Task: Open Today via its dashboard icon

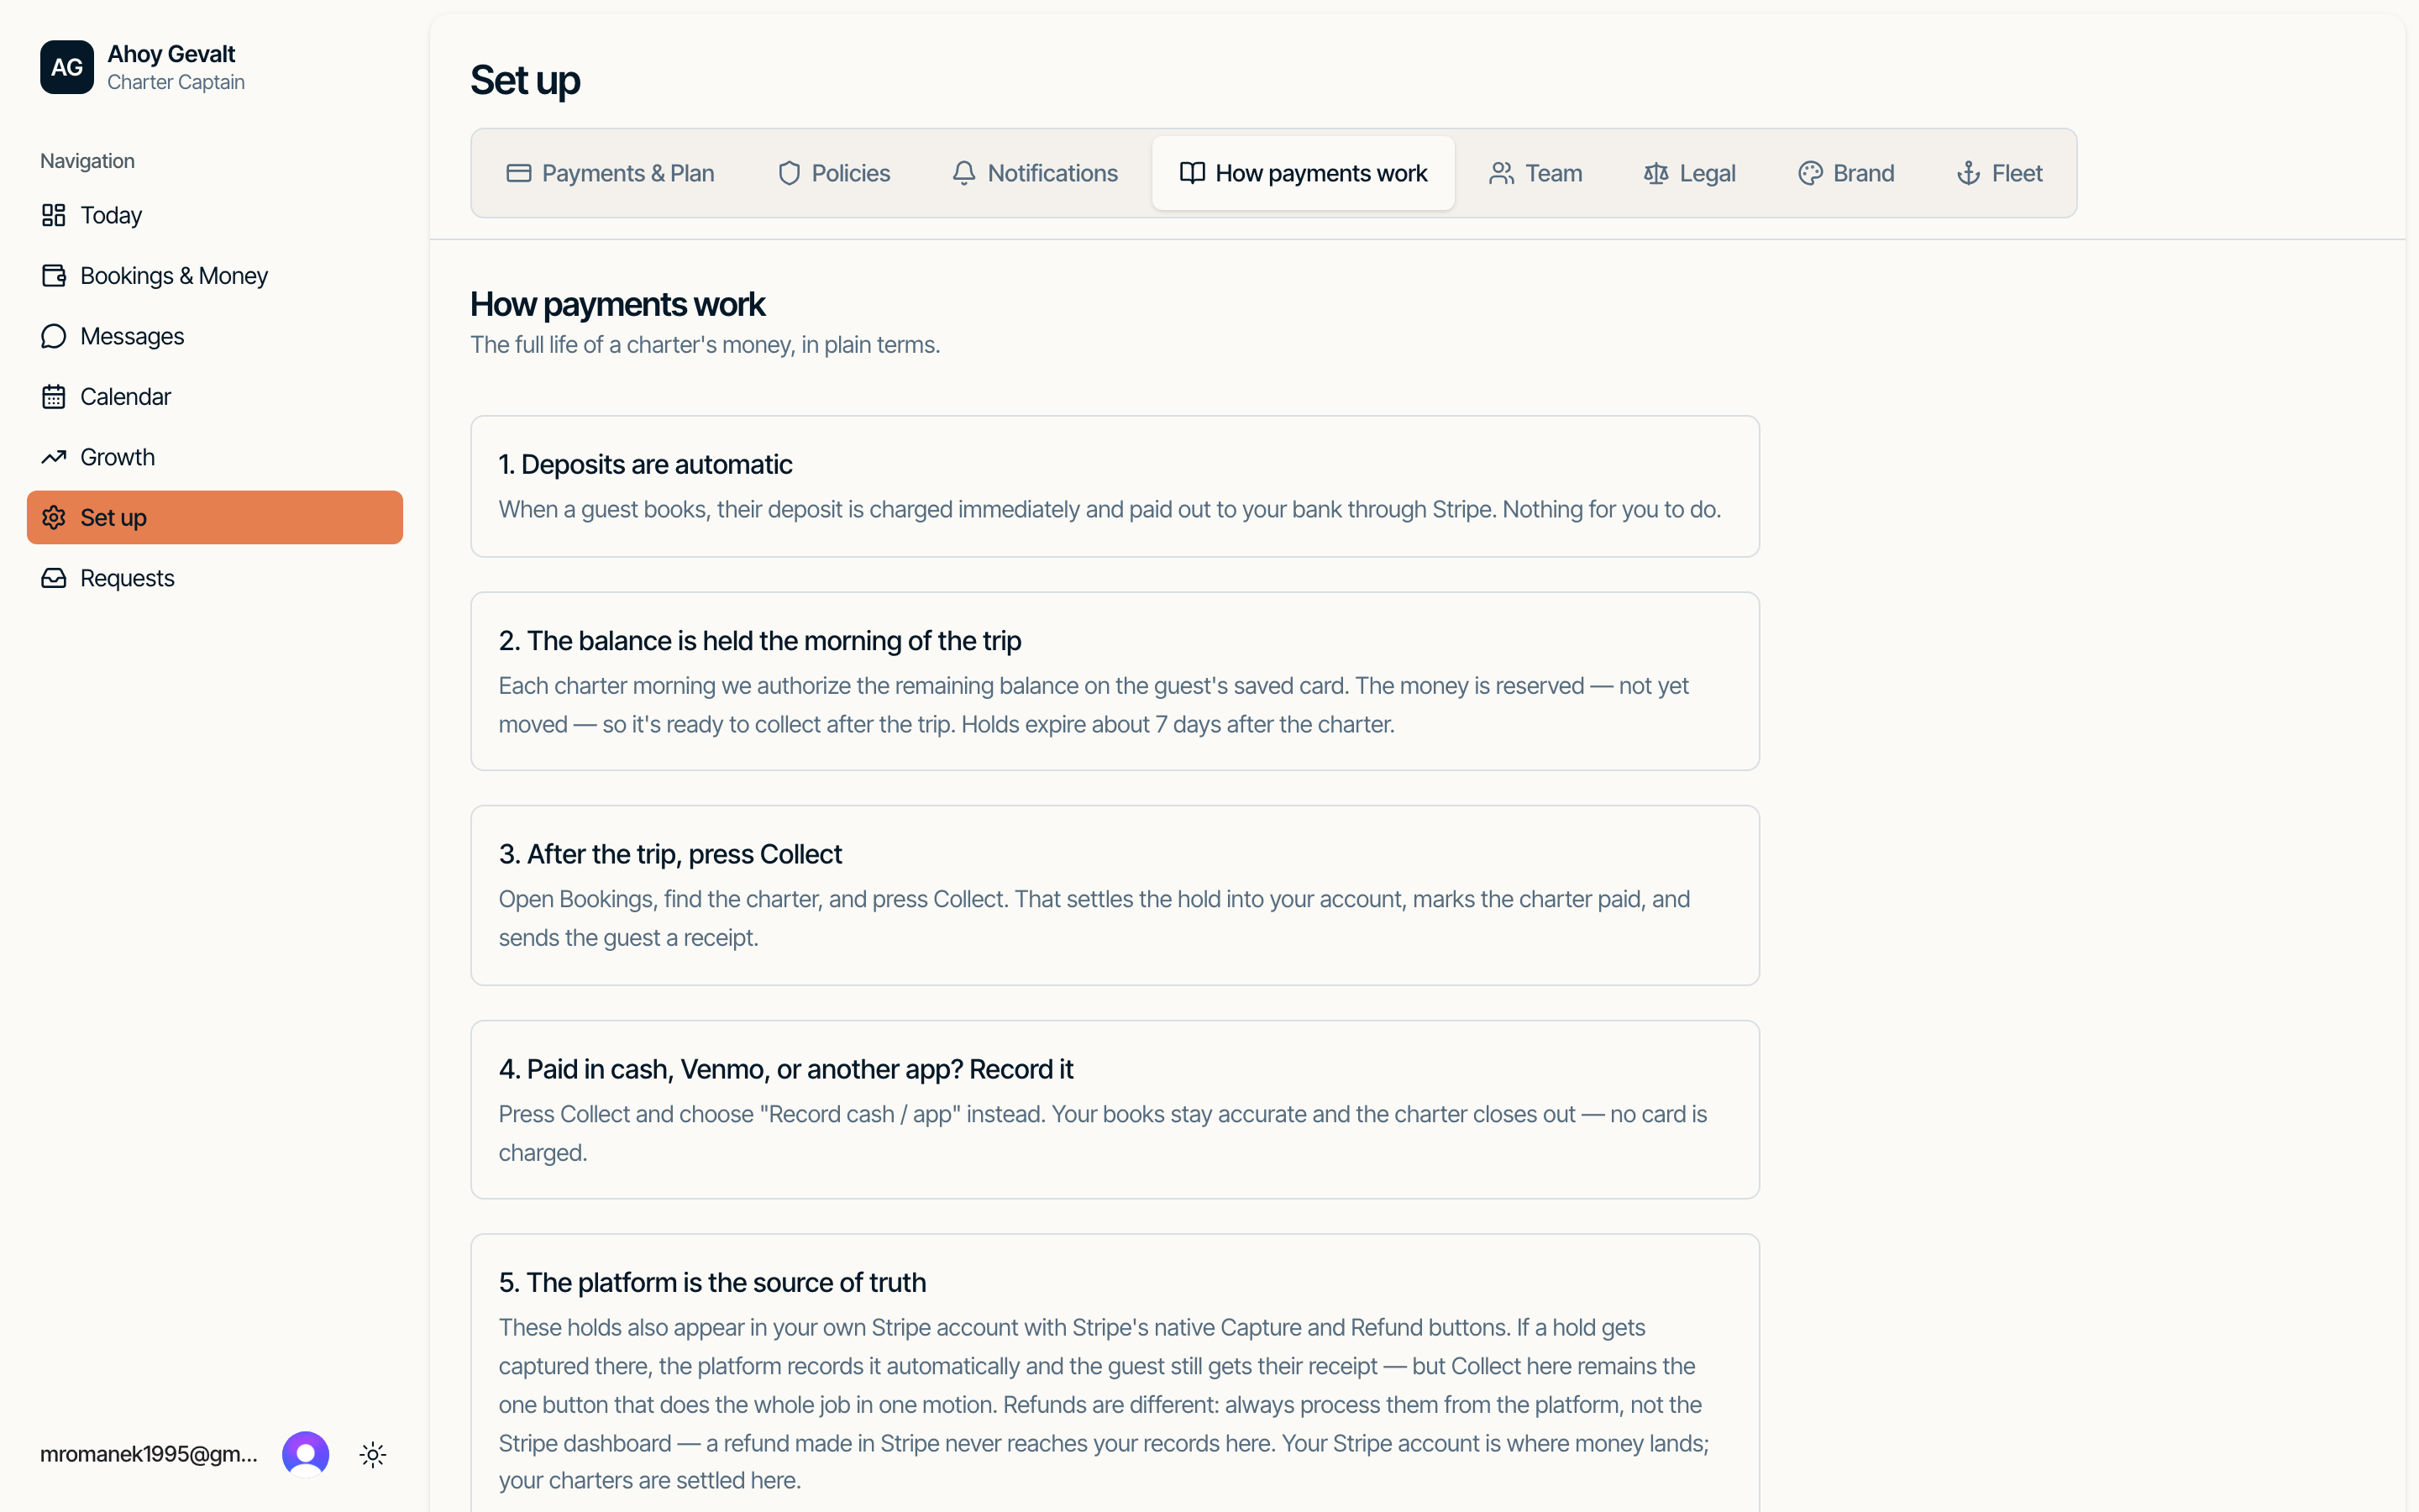Action: pyautogui.click(x=54, y=215)
